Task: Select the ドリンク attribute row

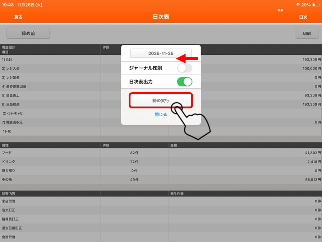Action: click(50, 162)
